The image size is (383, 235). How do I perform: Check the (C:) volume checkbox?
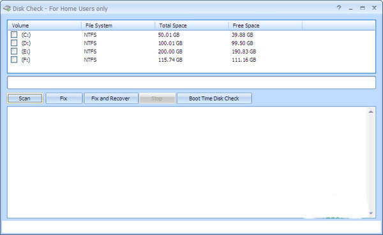[x=14, y=34]
